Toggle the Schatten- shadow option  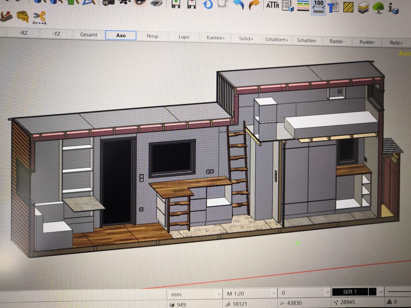click(307, 41)
